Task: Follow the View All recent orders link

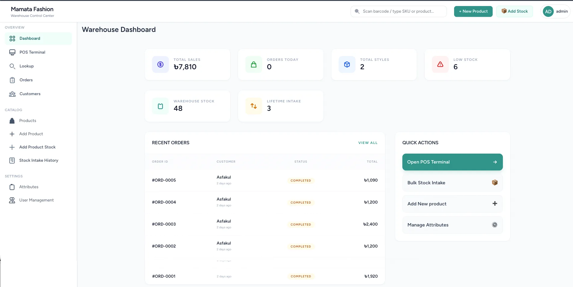Action: coord(368,143)
